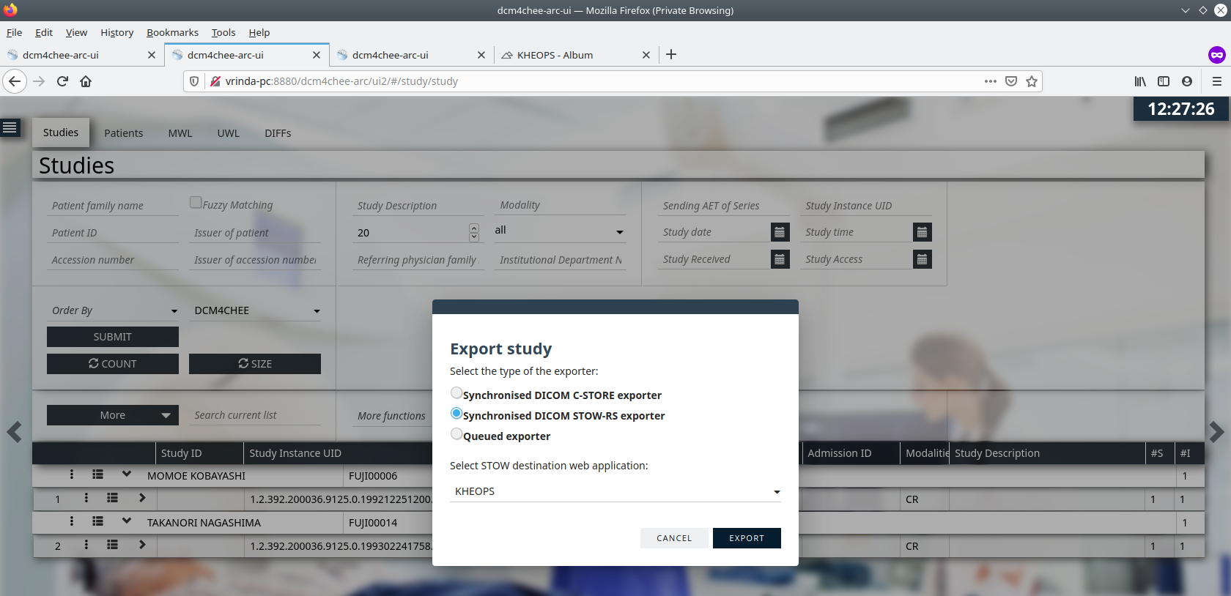This screenshot has width=1231, height=596.
Task: Click three-dot menu for study row 1
Action: click(86, 498)
